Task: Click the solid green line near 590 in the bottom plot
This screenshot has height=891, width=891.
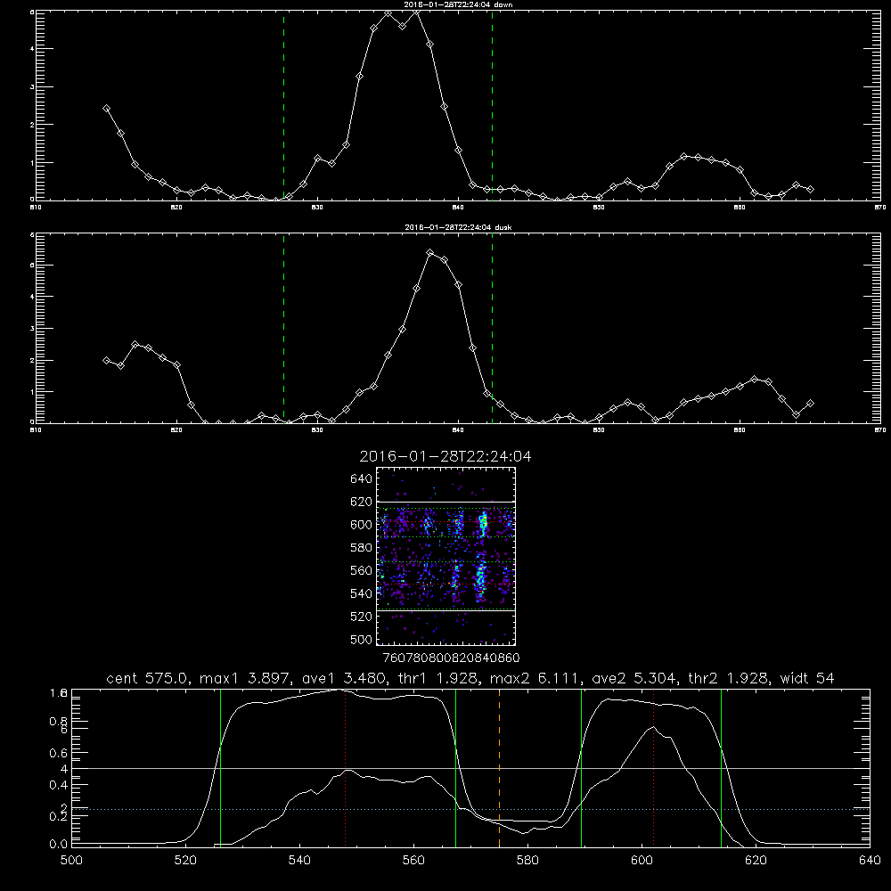Action: coord(581,767)
